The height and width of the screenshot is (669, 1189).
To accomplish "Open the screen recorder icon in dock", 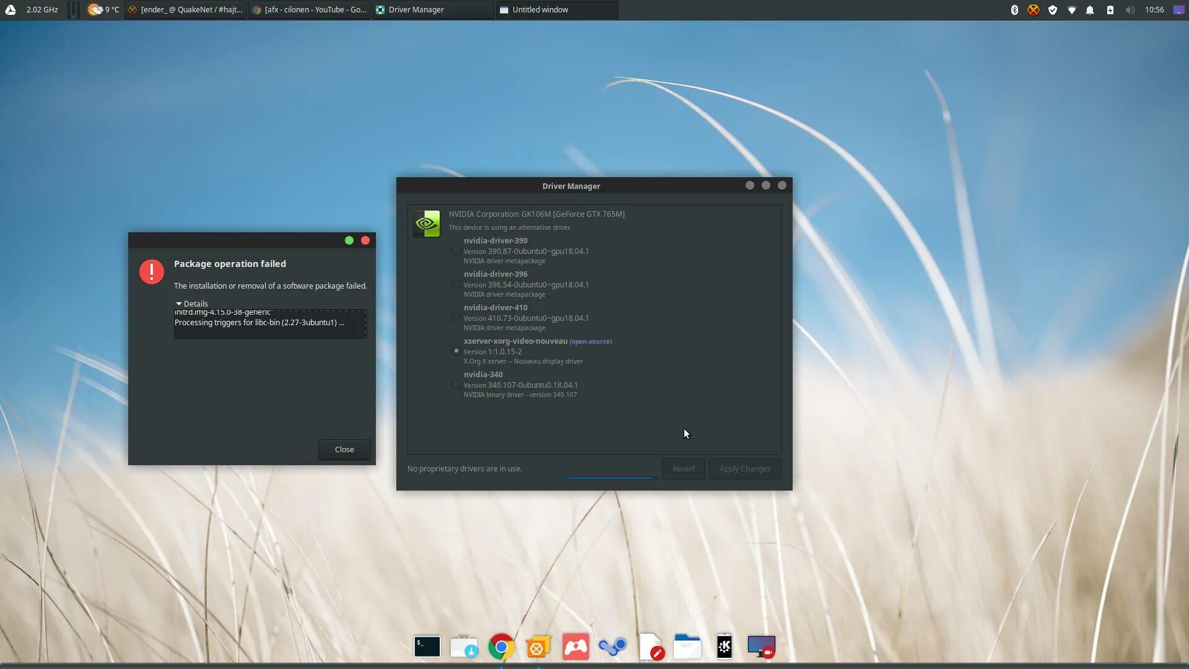I will point(762,647).
